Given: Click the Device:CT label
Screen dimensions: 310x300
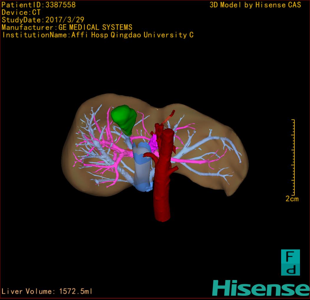Looking at the screenshot, I should coord(21,12).
